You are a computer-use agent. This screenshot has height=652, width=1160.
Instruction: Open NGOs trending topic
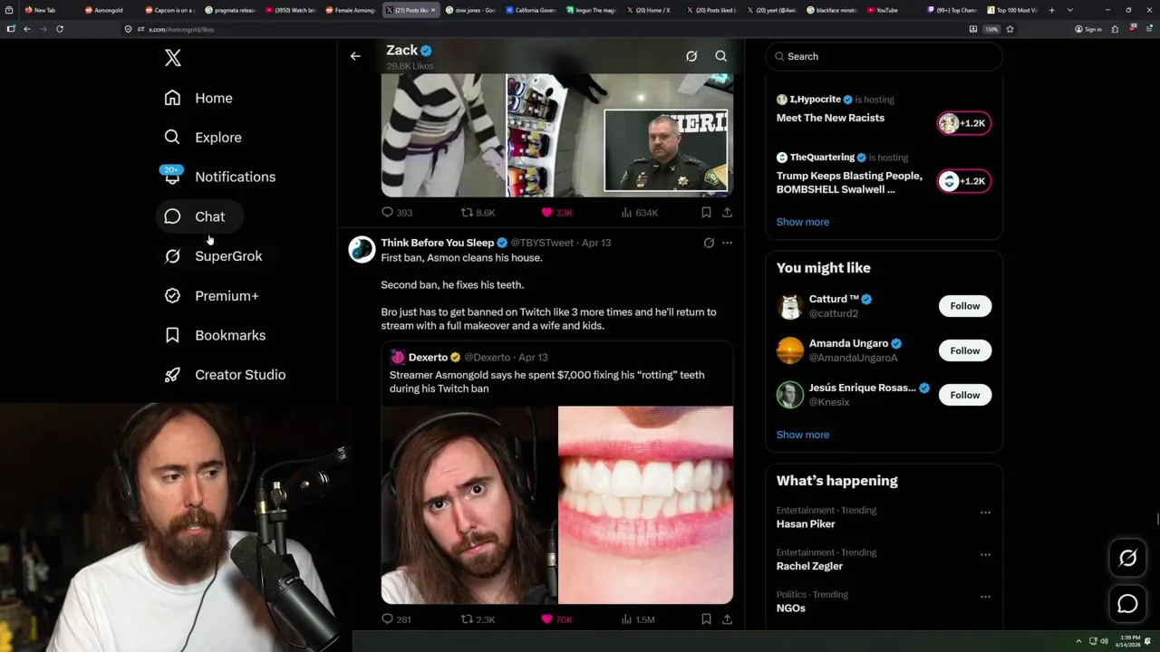[x=791, y=609]
